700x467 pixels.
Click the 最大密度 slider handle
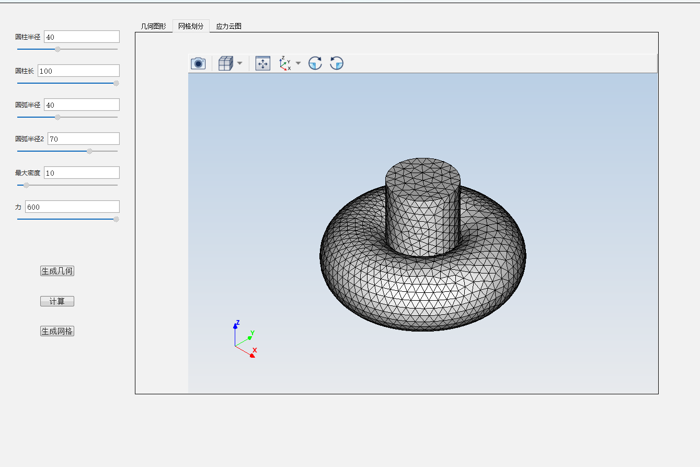(x=26, y=185)
